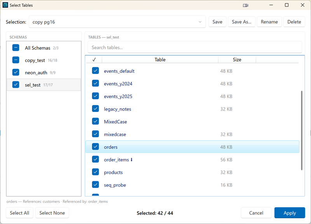Click the checkmark column header

94,59
